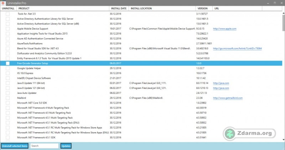Minimize the Uninstaller.Pro window
285x150 pixels.
pos(268,3)
